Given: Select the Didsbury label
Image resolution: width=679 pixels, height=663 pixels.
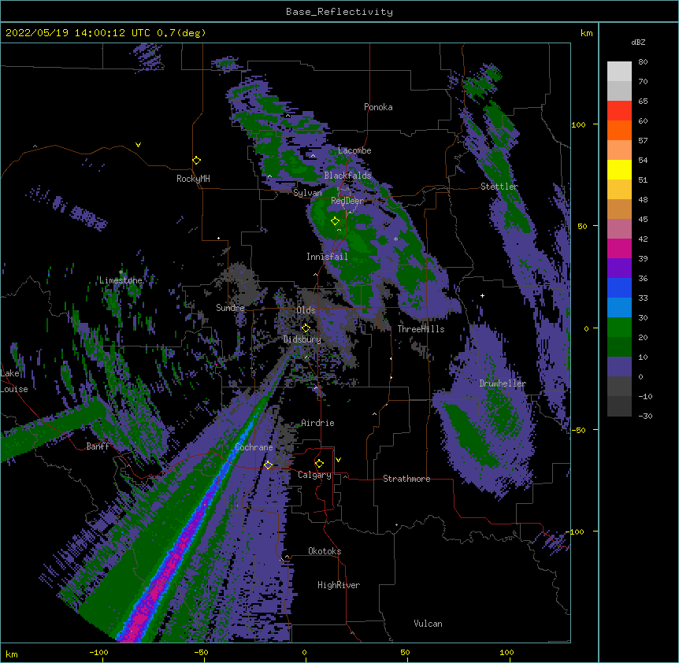Looking at the screenshot, I should click(x=302, y=339).
